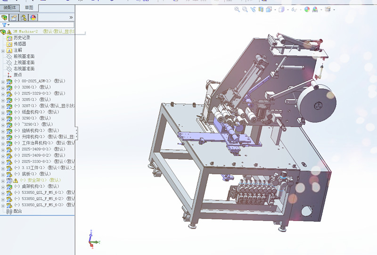The image size is (377, 255).
Task: Select the 配合 mates folder
Action: (x=17, y=212)
